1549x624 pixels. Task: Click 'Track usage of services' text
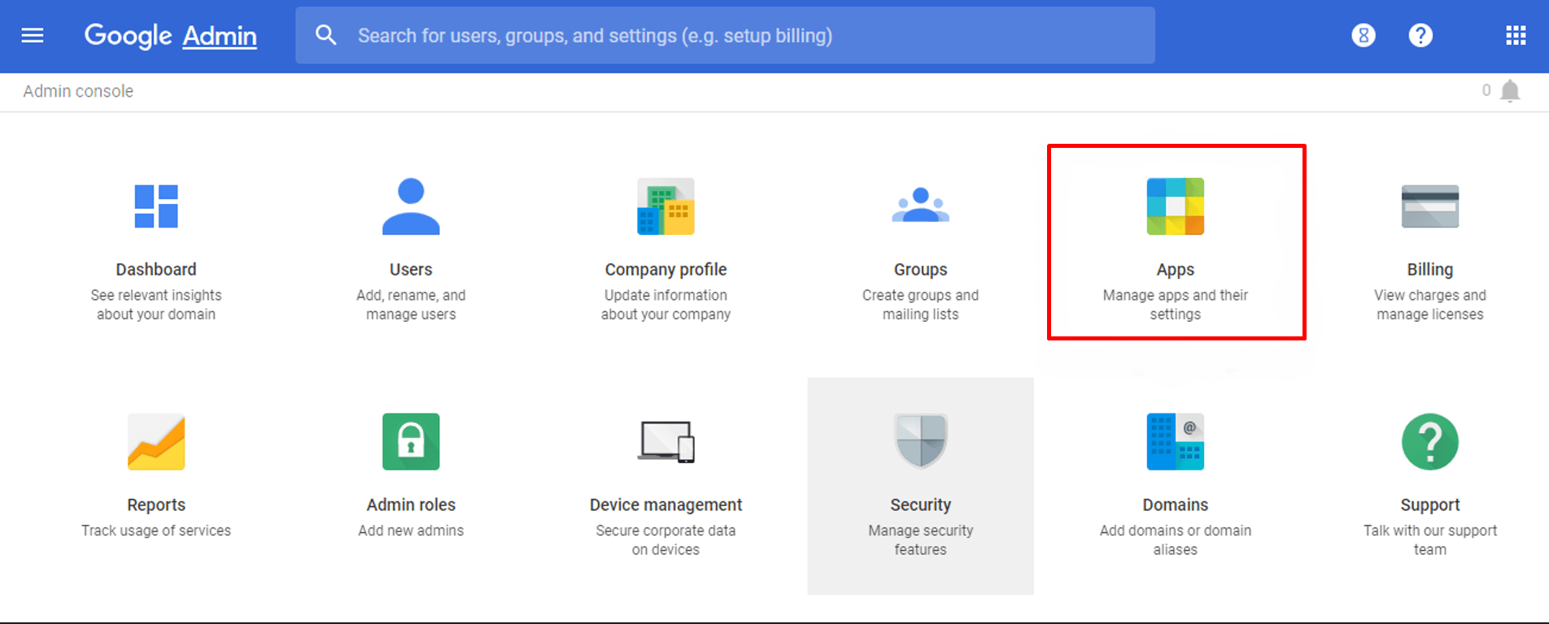point(156,531)
